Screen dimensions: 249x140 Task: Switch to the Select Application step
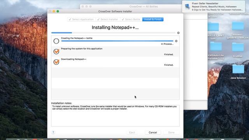(x=81, y=19)
